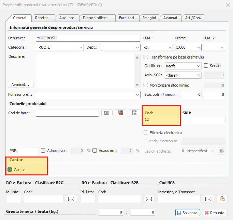This screenshot has width=233, height=220.
Task: Check the Monitorizare stoc minim box
Action: [146, 85]
